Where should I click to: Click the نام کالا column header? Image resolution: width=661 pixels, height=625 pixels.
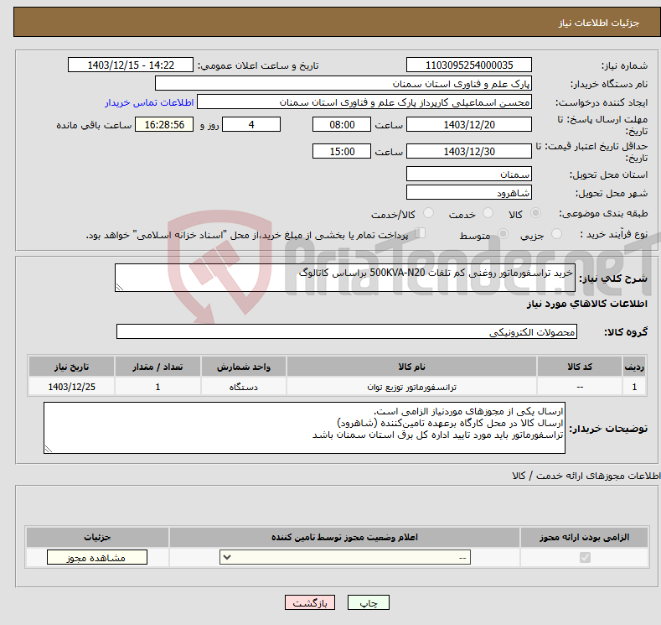(x=411, y=367)
